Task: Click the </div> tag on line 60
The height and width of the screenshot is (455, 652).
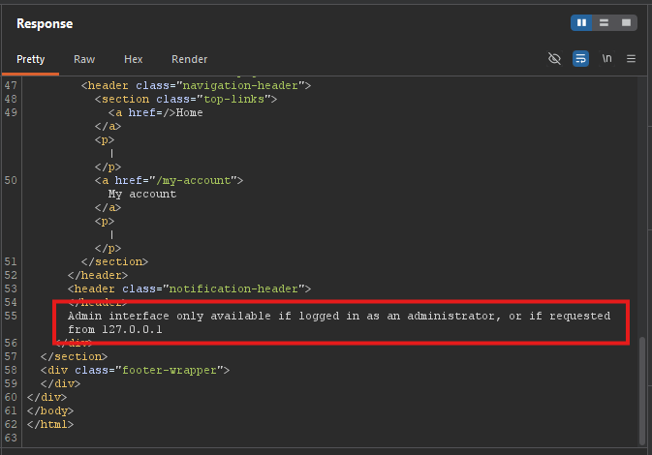Action: (47, 398)
